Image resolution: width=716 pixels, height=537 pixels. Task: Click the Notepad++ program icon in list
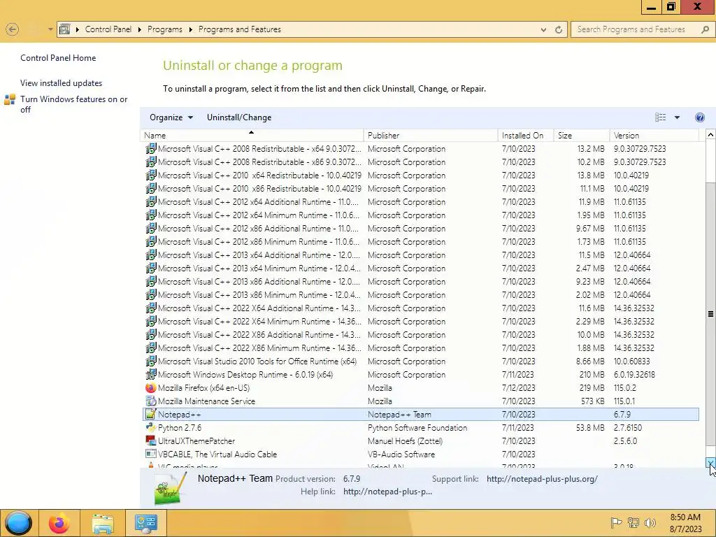[x=150, y=414]
